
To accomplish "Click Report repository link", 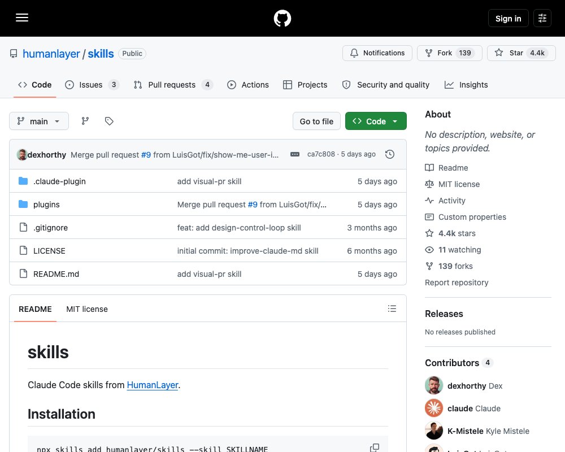I will coord(457,282).
